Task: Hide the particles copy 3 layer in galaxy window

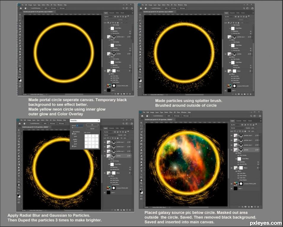Action: point(232,141)
